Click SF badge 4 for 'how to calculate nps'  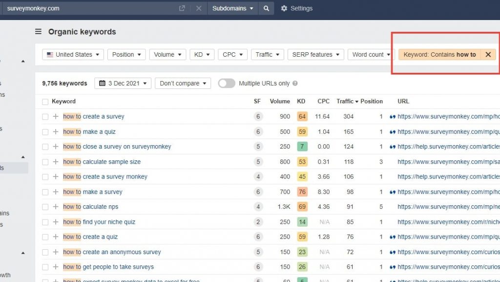(258, 207)
